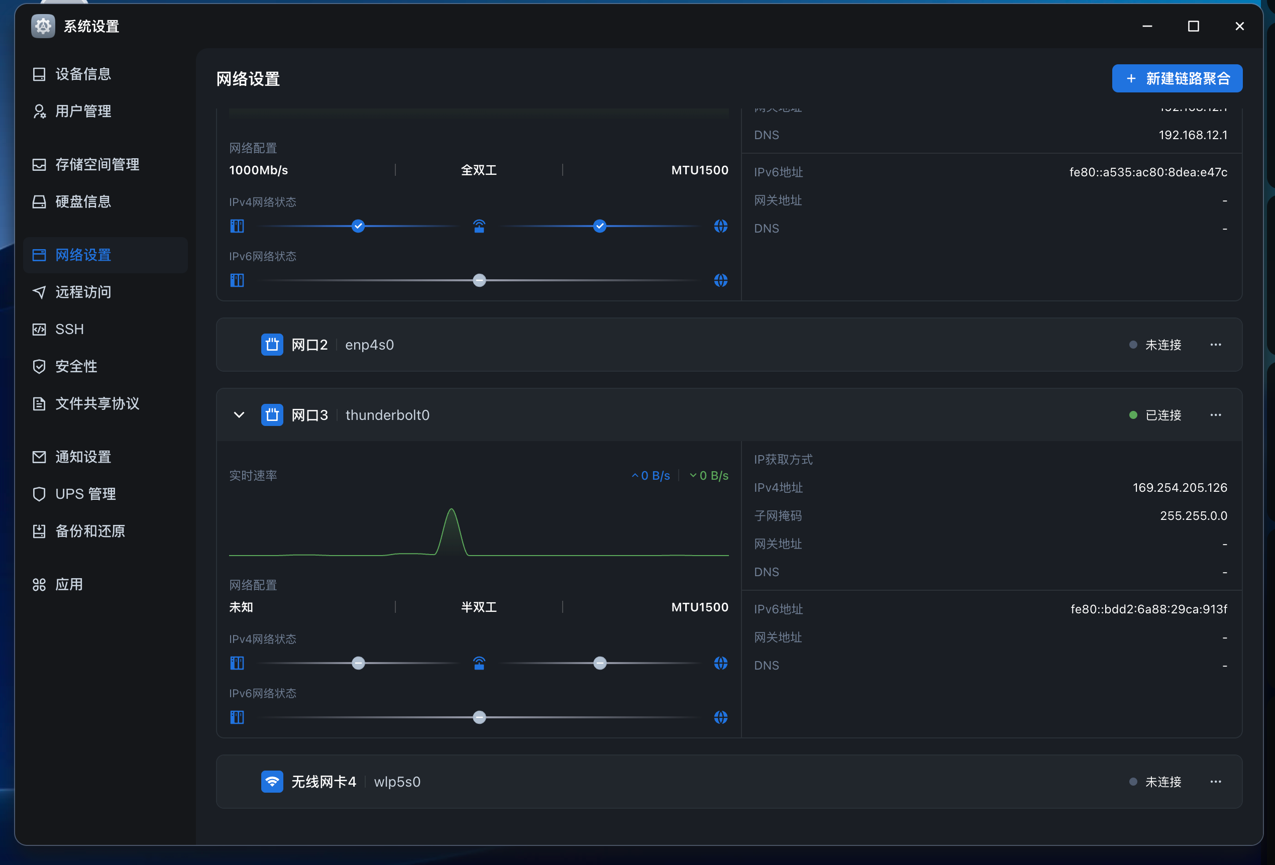Switch to the SSH settings page
Viewport: 1275px width, 865px height.
70,329
